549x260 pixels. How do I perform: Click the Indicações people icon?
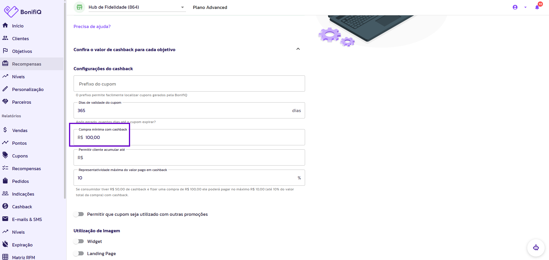coord(5,194)
